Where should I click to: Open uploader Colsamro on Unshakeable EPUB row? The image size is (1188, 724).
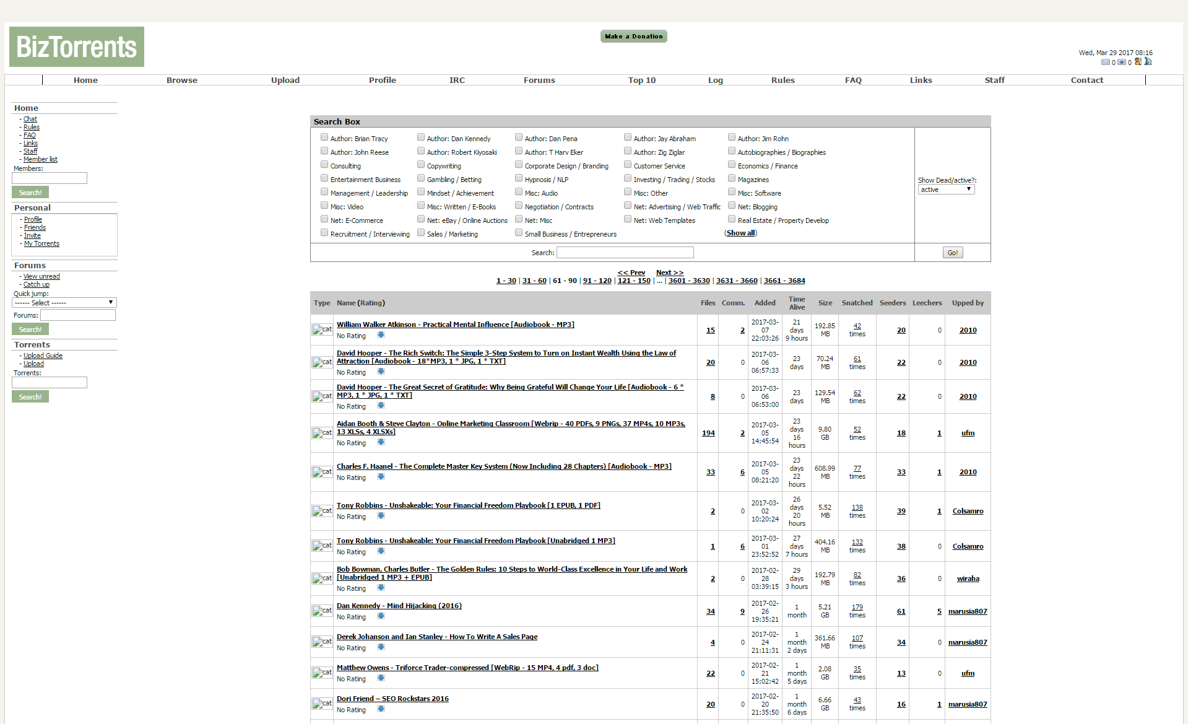click(x=968, y=512)
